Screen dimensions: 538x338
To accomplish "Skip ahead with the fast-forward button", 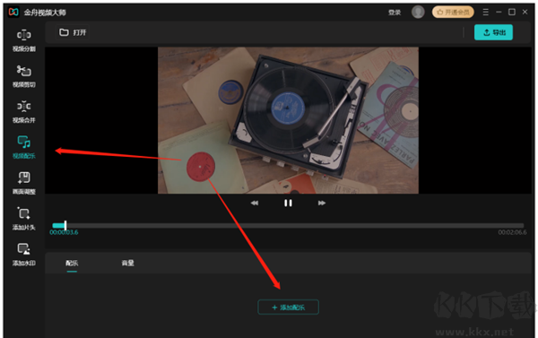I will pyautogui.click(x=322, y=204).
